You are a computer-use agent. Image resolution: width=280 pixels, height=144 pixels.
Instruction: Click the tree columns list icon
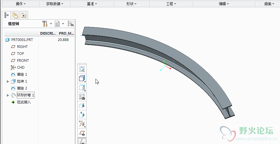57,24
